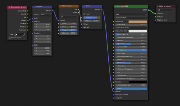
Task: Click the Clearcoat Normal input socket
Action: pyautogui.click(x=113, y=95)
